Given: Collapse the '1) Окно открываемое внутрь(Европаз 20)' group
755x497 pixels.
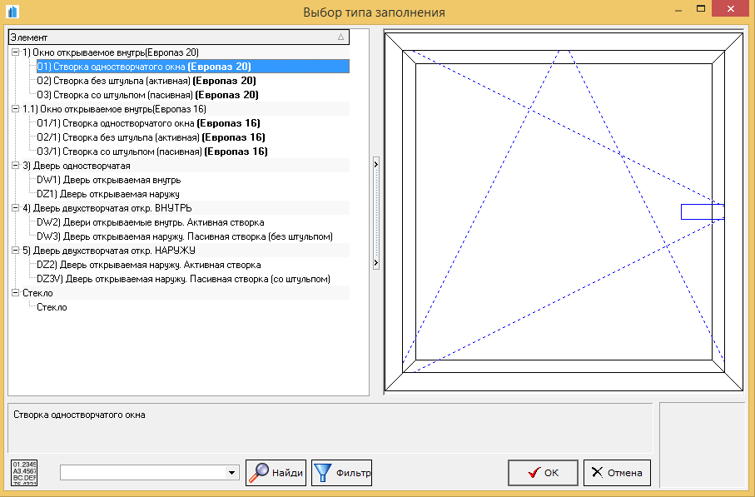Looking at the screenshot, I should coord(16,52).
